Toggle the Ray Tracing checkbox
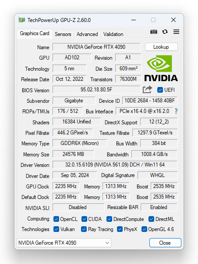Screen dimensions: 198x264 coord(84,229)
